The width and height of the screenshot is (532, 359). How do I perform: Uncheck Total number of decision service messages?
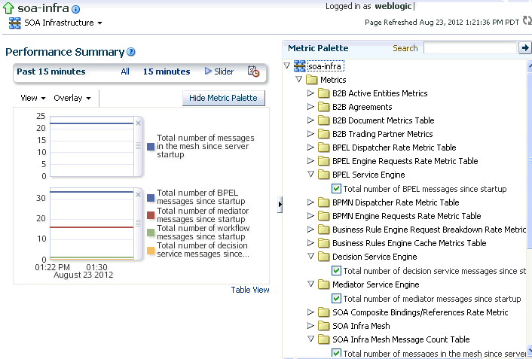336,270
